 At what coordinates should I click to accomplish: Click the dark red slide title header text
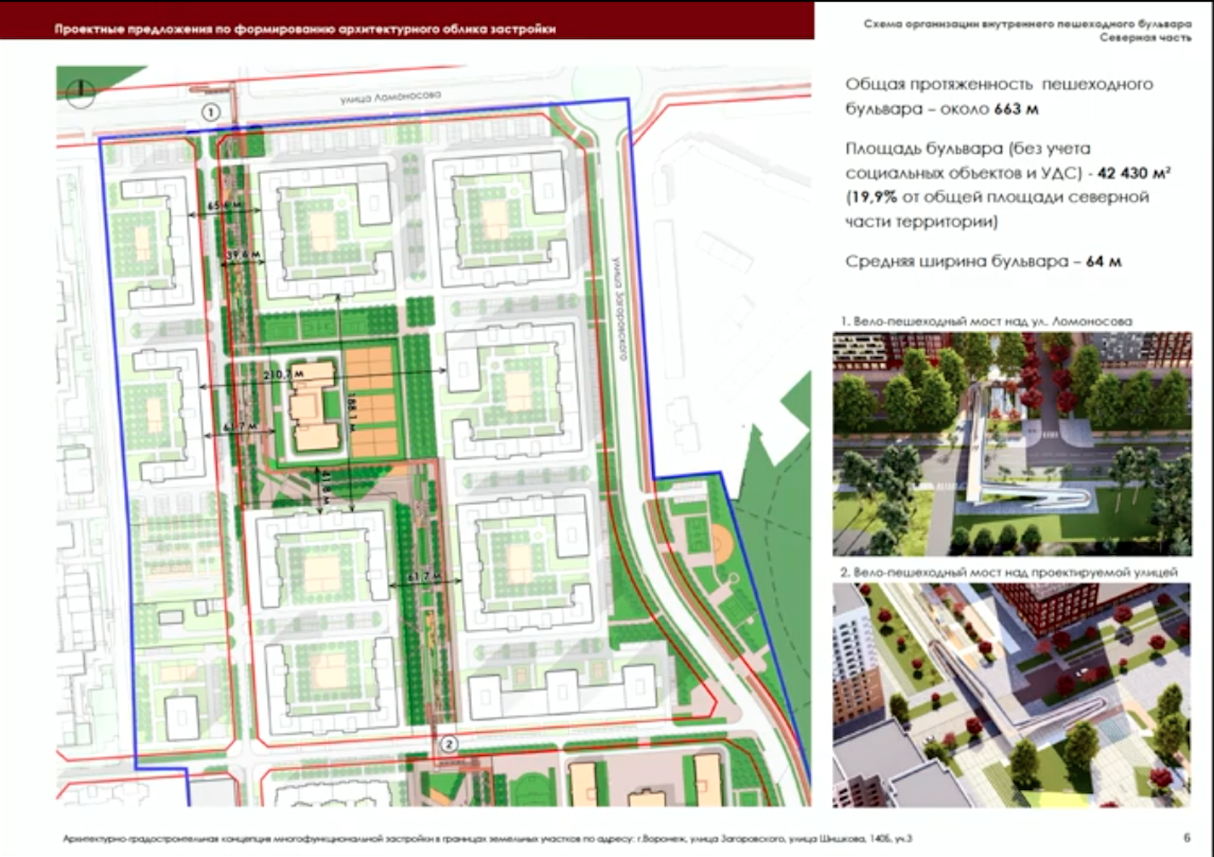pyautogui.click(x=305, y=28)
